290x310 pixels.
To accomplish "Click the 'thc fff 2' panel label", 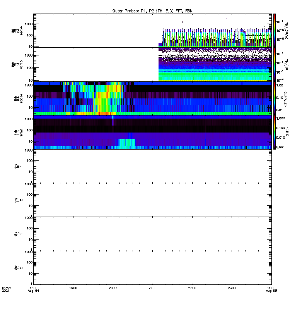I will tap(18, 200).
